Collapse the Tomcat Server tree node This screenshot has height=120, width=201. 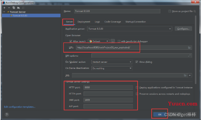[x=4, y=12]
